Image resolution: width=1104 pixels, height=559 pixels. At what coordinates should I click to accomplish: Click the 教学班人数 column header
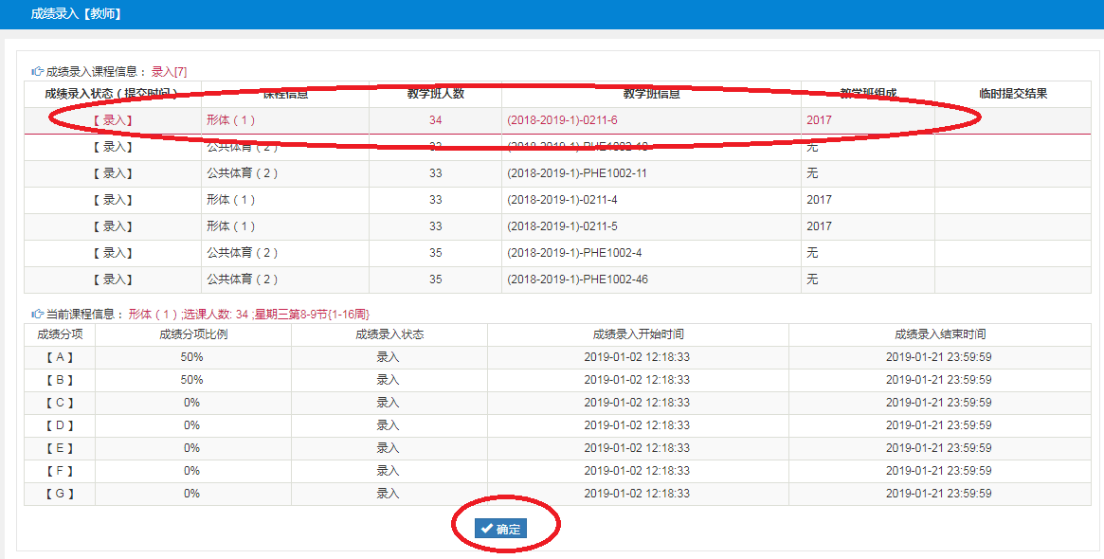[435, 94]
